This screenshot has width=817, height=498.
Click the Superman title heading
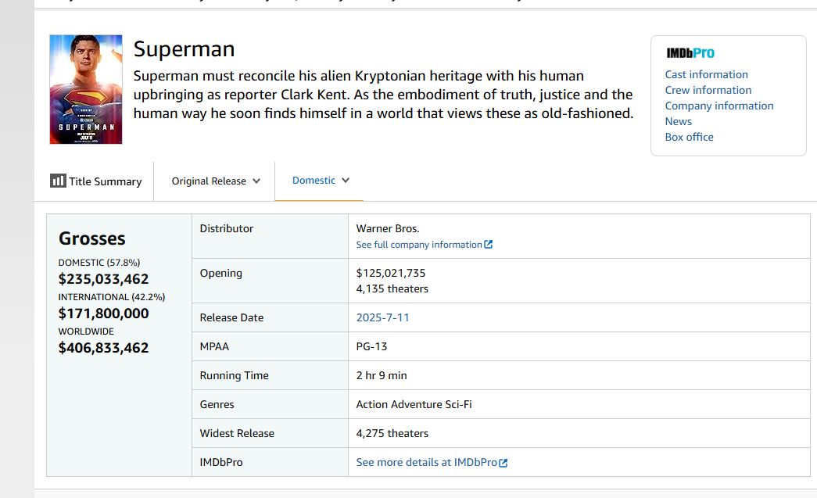point(184,49)
